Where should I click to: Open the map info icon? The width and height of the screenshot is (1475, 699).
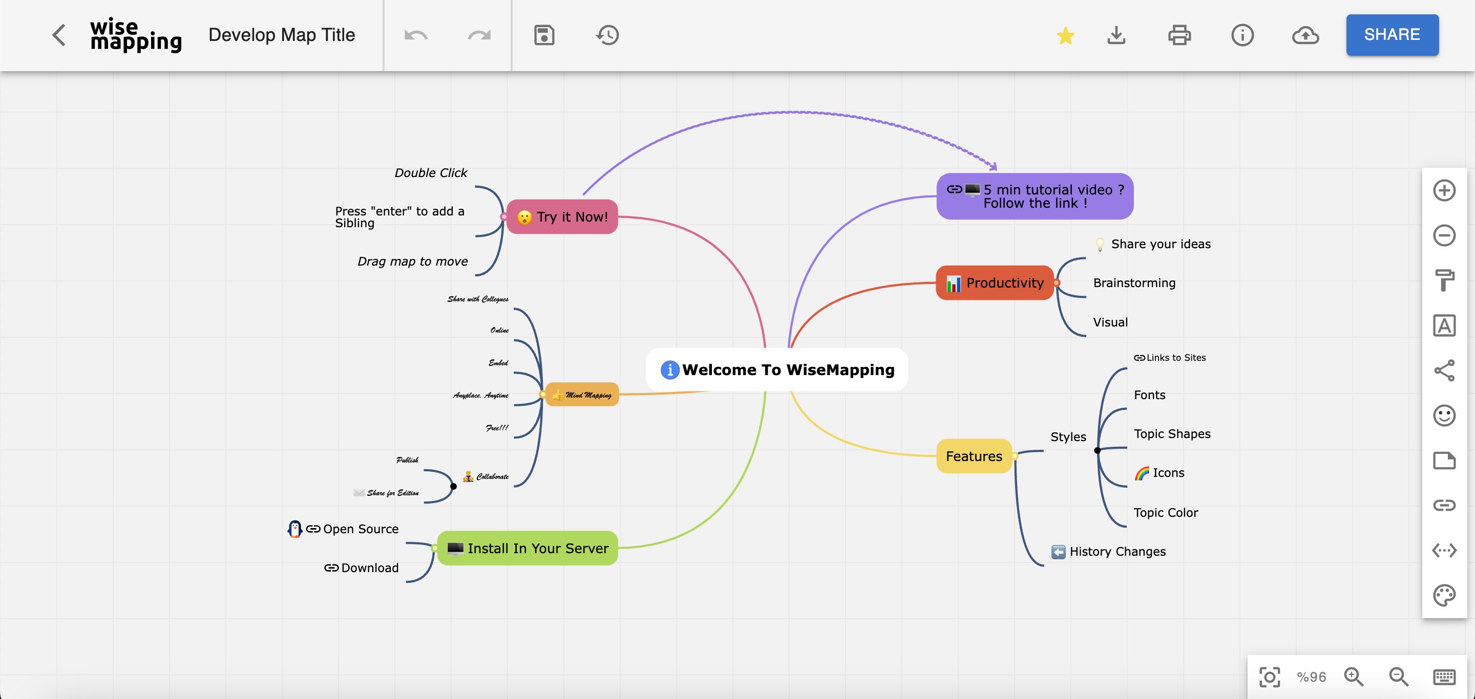tap(1242, 35)
